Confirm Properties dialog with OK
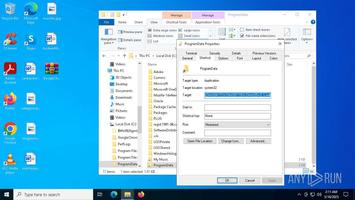This screenshot has width=355, height=200. (227, 181)
